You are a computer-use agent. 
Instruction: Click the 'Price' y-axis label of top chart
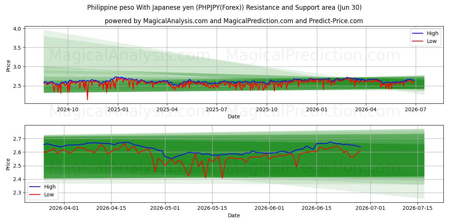pyautogui.click(x=8, y=66)
